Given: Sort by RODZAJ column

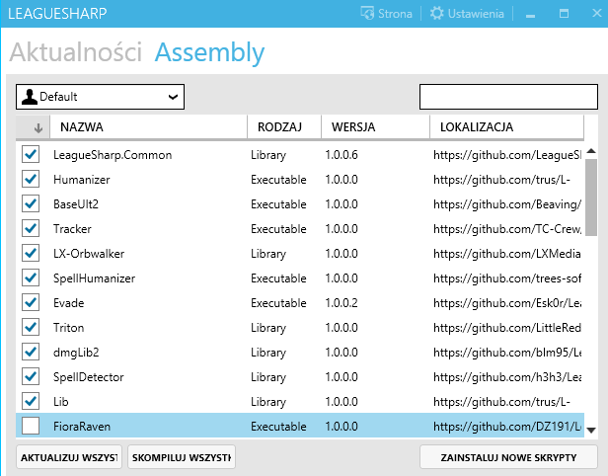Looking at the screenshot, I should click(x=284, y=127).
